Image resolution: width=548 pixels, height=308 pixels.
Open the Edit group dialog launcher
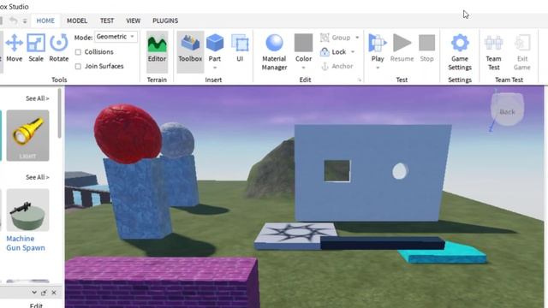click(x=360, y=80)
